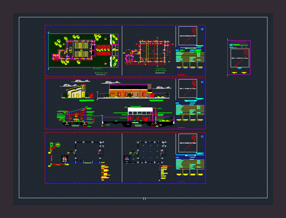286x218 pixels.
Task: Click the location map in the middle sheet
Action: point(188,88)
